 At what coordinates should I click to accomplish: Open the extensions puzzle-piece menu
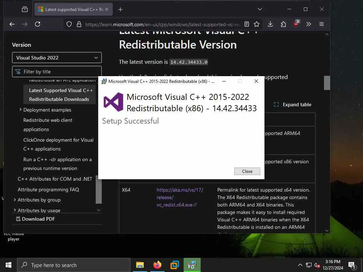tap(283, 24)
